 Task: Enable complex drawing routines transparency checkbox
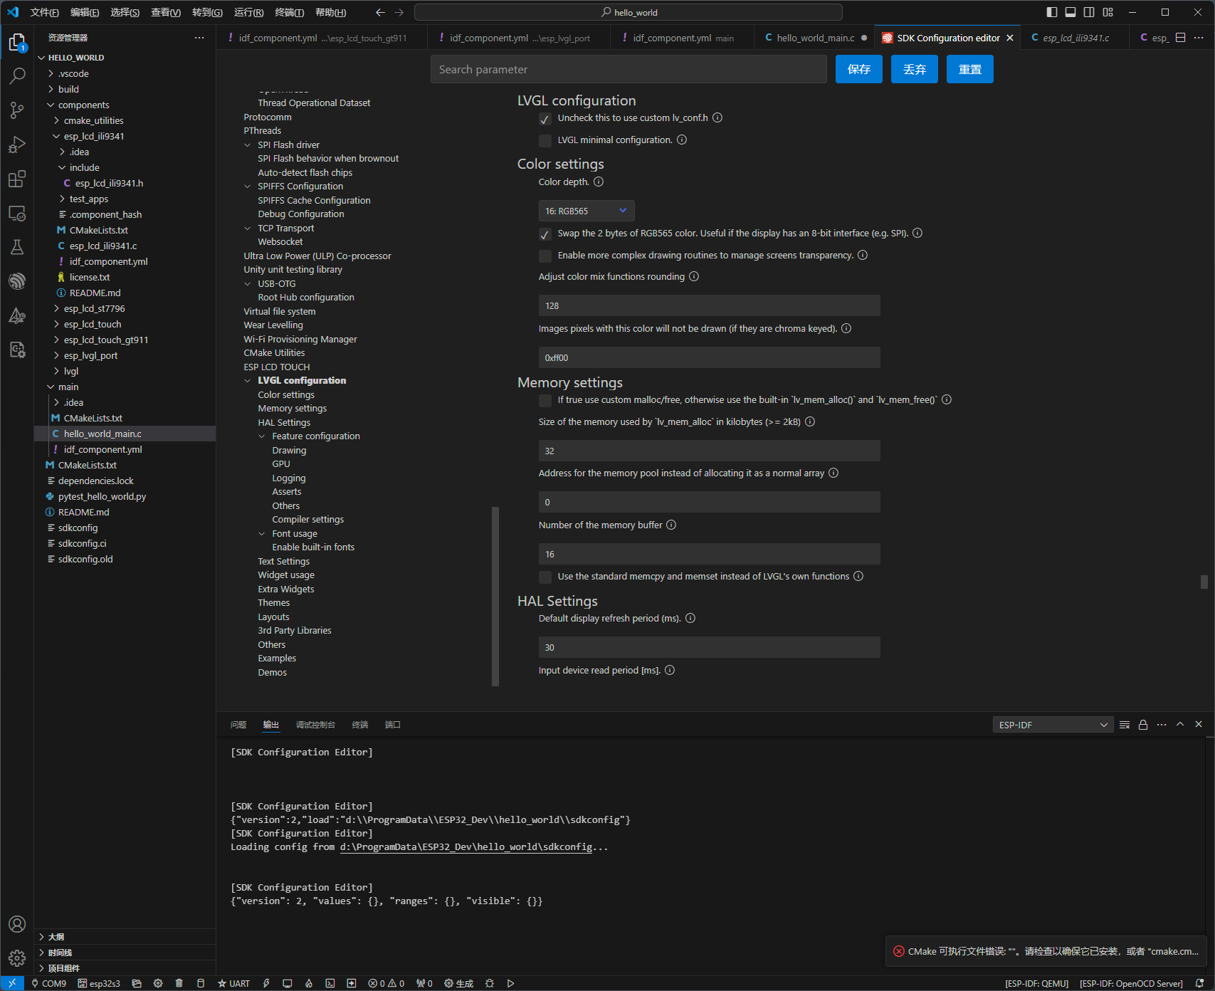(x=545, y=256)
